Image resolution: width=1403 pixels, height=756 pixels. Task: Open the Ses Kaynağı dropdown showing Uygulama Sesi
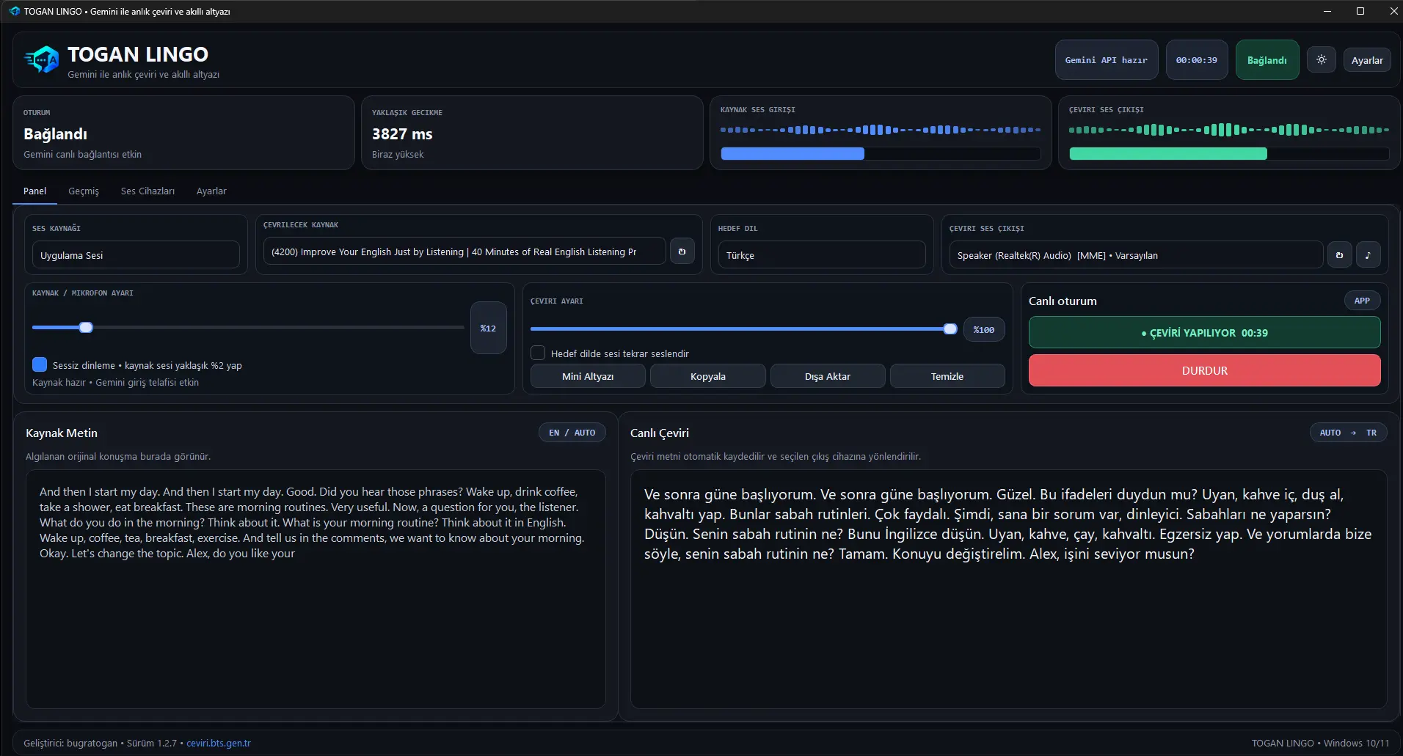[136, 255]
